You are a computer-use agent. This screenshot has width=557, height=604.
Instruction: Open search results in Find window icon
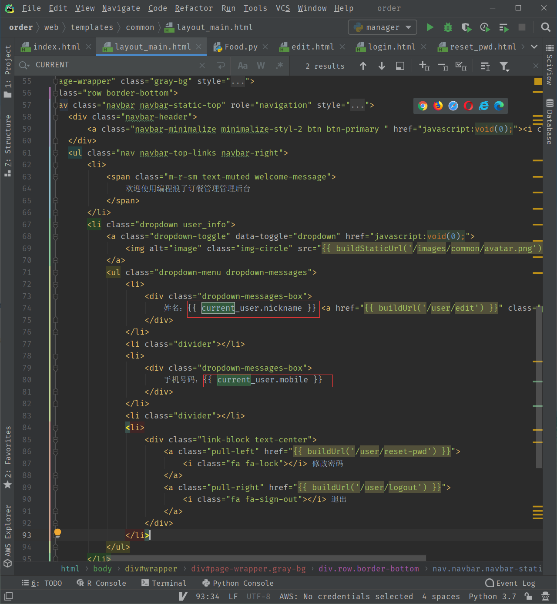[x=400, y=66]
